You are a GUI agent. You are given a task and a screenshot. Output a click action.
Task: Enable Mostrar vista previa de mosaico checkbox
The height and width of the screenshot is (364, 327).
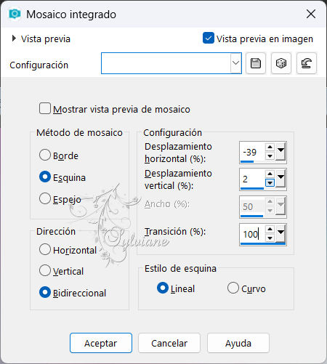pos(45,108)
